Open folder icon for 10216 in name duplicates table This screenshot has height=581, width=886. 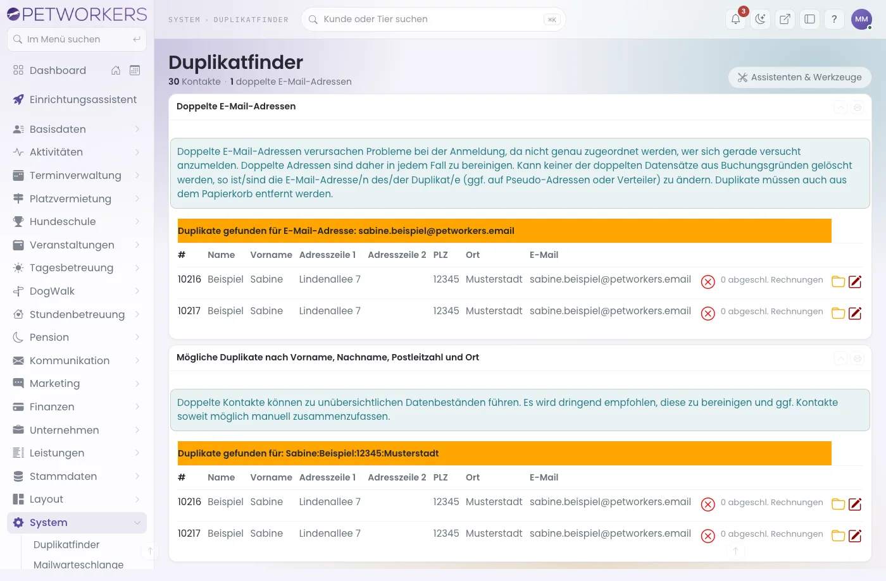click(839, 504)
